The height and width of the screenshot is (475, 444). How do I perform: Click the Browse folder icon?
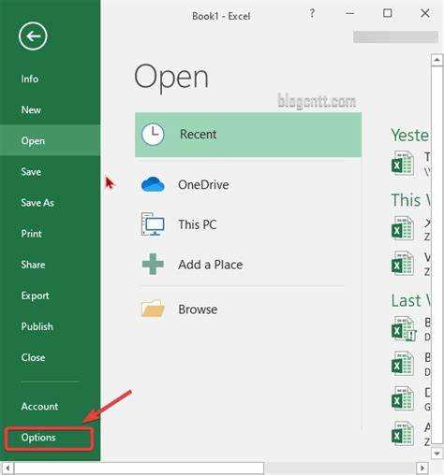pyautogui.click(x=153, y=309)
